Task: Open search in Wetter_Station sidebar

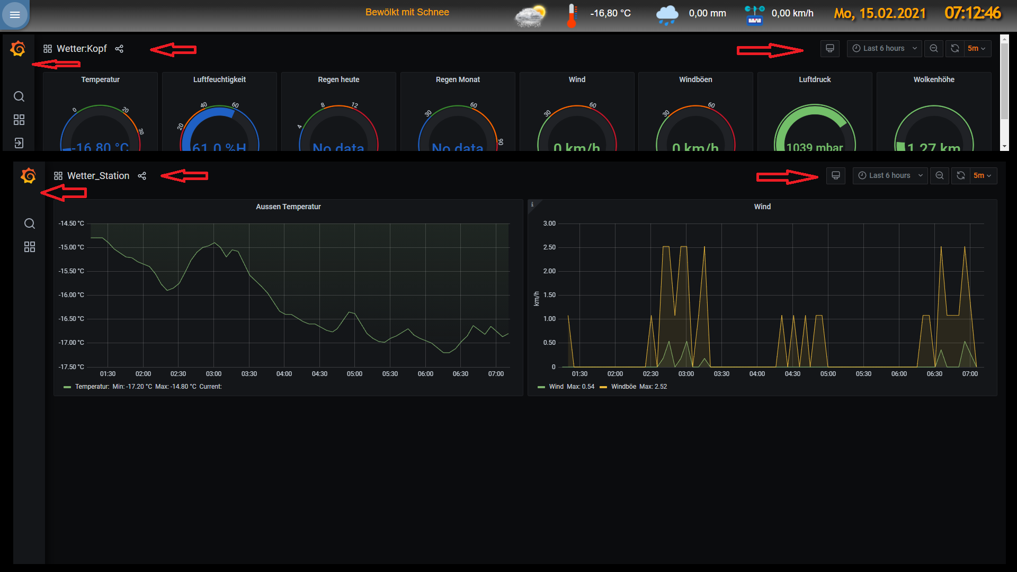Action: coord(30,224)
